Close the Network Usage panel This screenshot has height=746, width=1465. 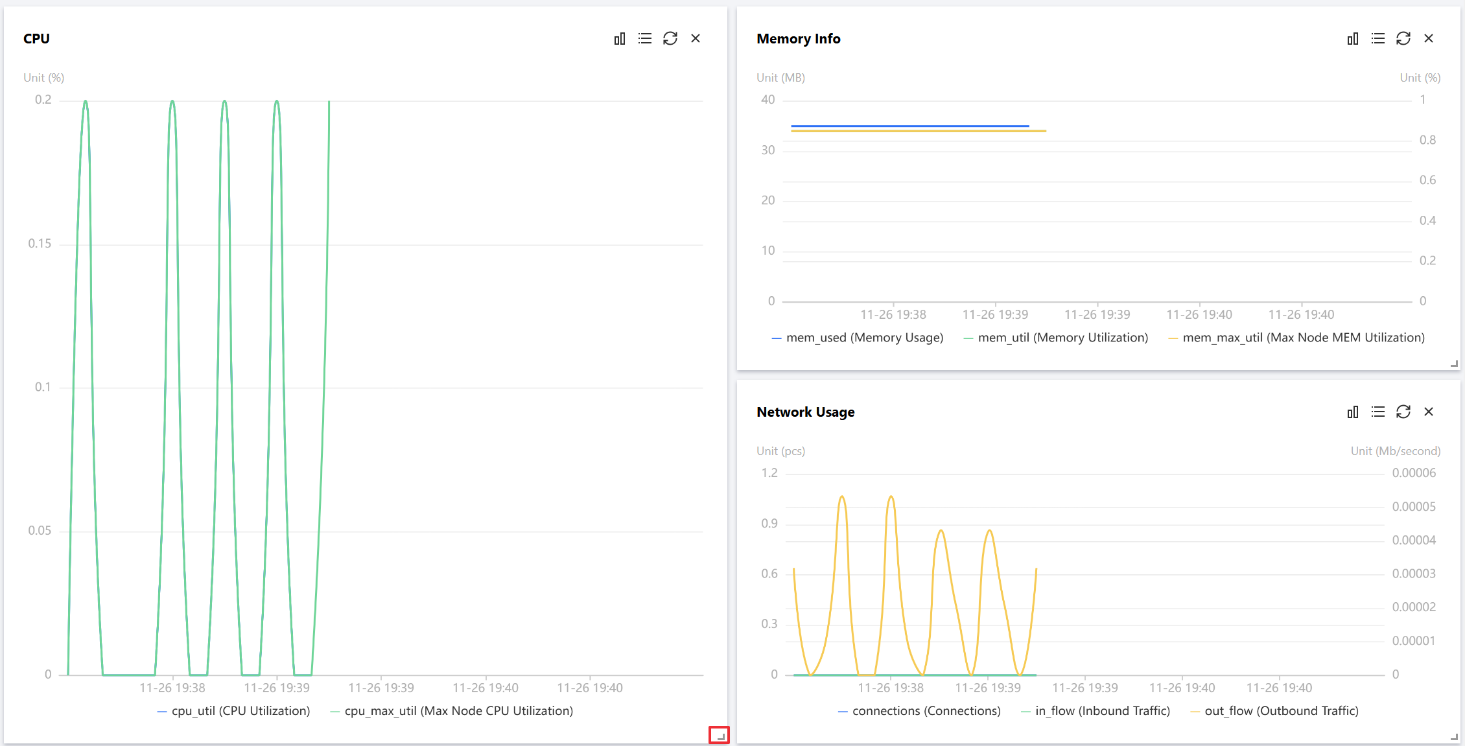[1428, 412]
